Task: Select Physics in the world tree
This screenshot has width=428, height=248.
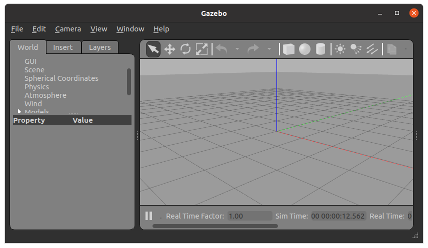Action: (36, 87)
